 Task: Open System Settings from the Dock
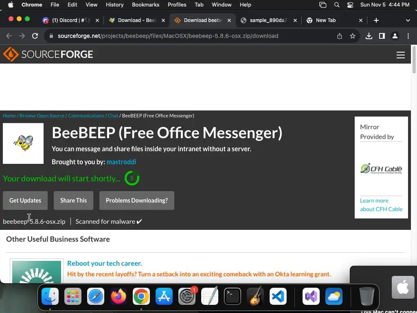coord(187,296)
